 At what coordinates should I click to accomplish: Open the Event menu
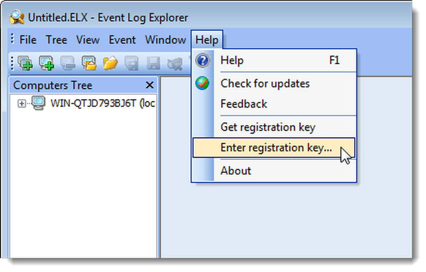122,40
